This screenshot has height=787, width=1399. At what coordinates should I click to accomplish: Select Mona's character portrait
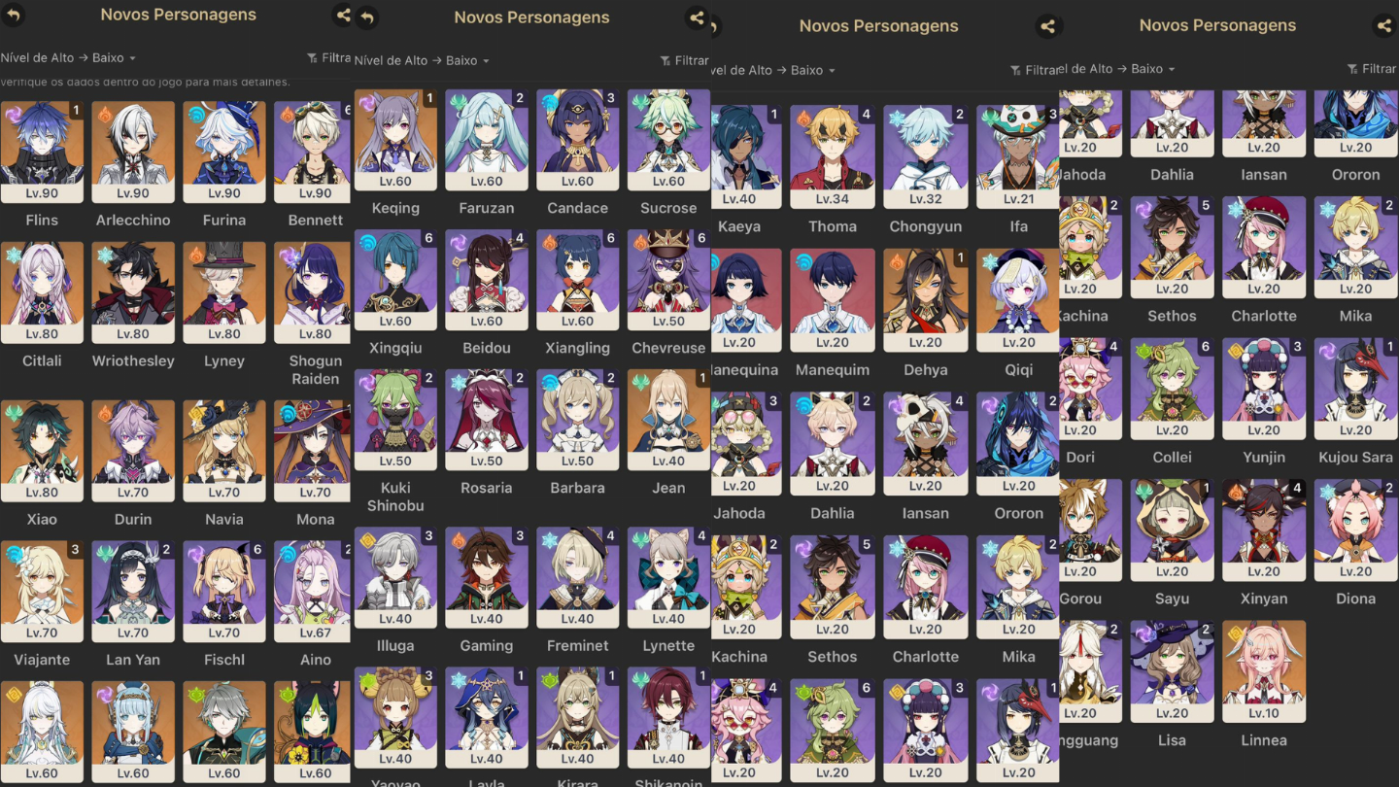[x=312, y=451]
